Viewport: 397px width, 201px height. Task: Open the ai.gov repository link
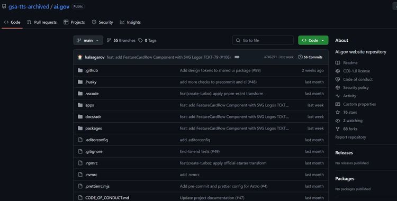61,6
